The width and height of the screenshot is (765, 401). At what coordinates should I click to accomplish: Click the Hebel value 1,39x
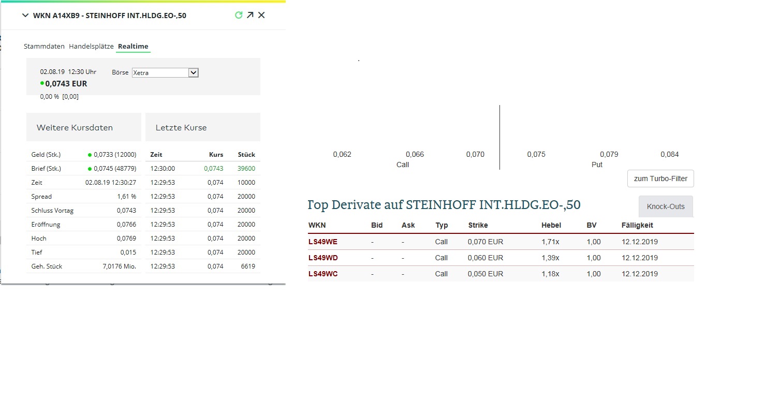click(550, 258)
